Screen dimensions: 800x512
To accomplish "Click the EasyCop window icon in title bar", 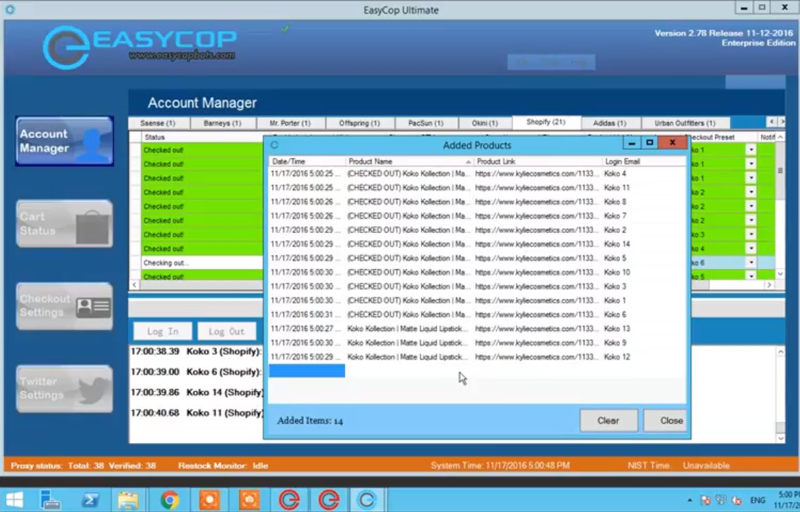I will click(9, 9).
